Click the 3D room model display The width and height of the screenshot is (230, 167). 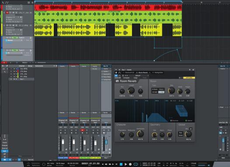click(x=181, y=110)
